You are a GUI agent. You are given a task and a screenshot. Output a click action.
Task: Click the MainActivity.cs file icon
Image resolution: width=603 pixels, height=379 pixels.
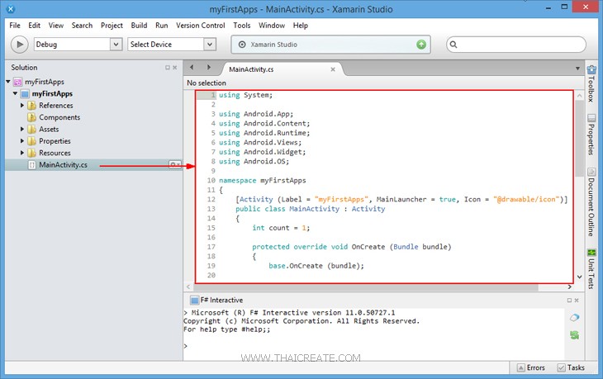32,165
